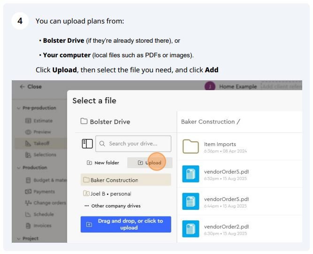Image resolution: width=313 pixels, height=254 pixels.
Task: Click the Baker Construction folder icon
Action: [86, 179]
